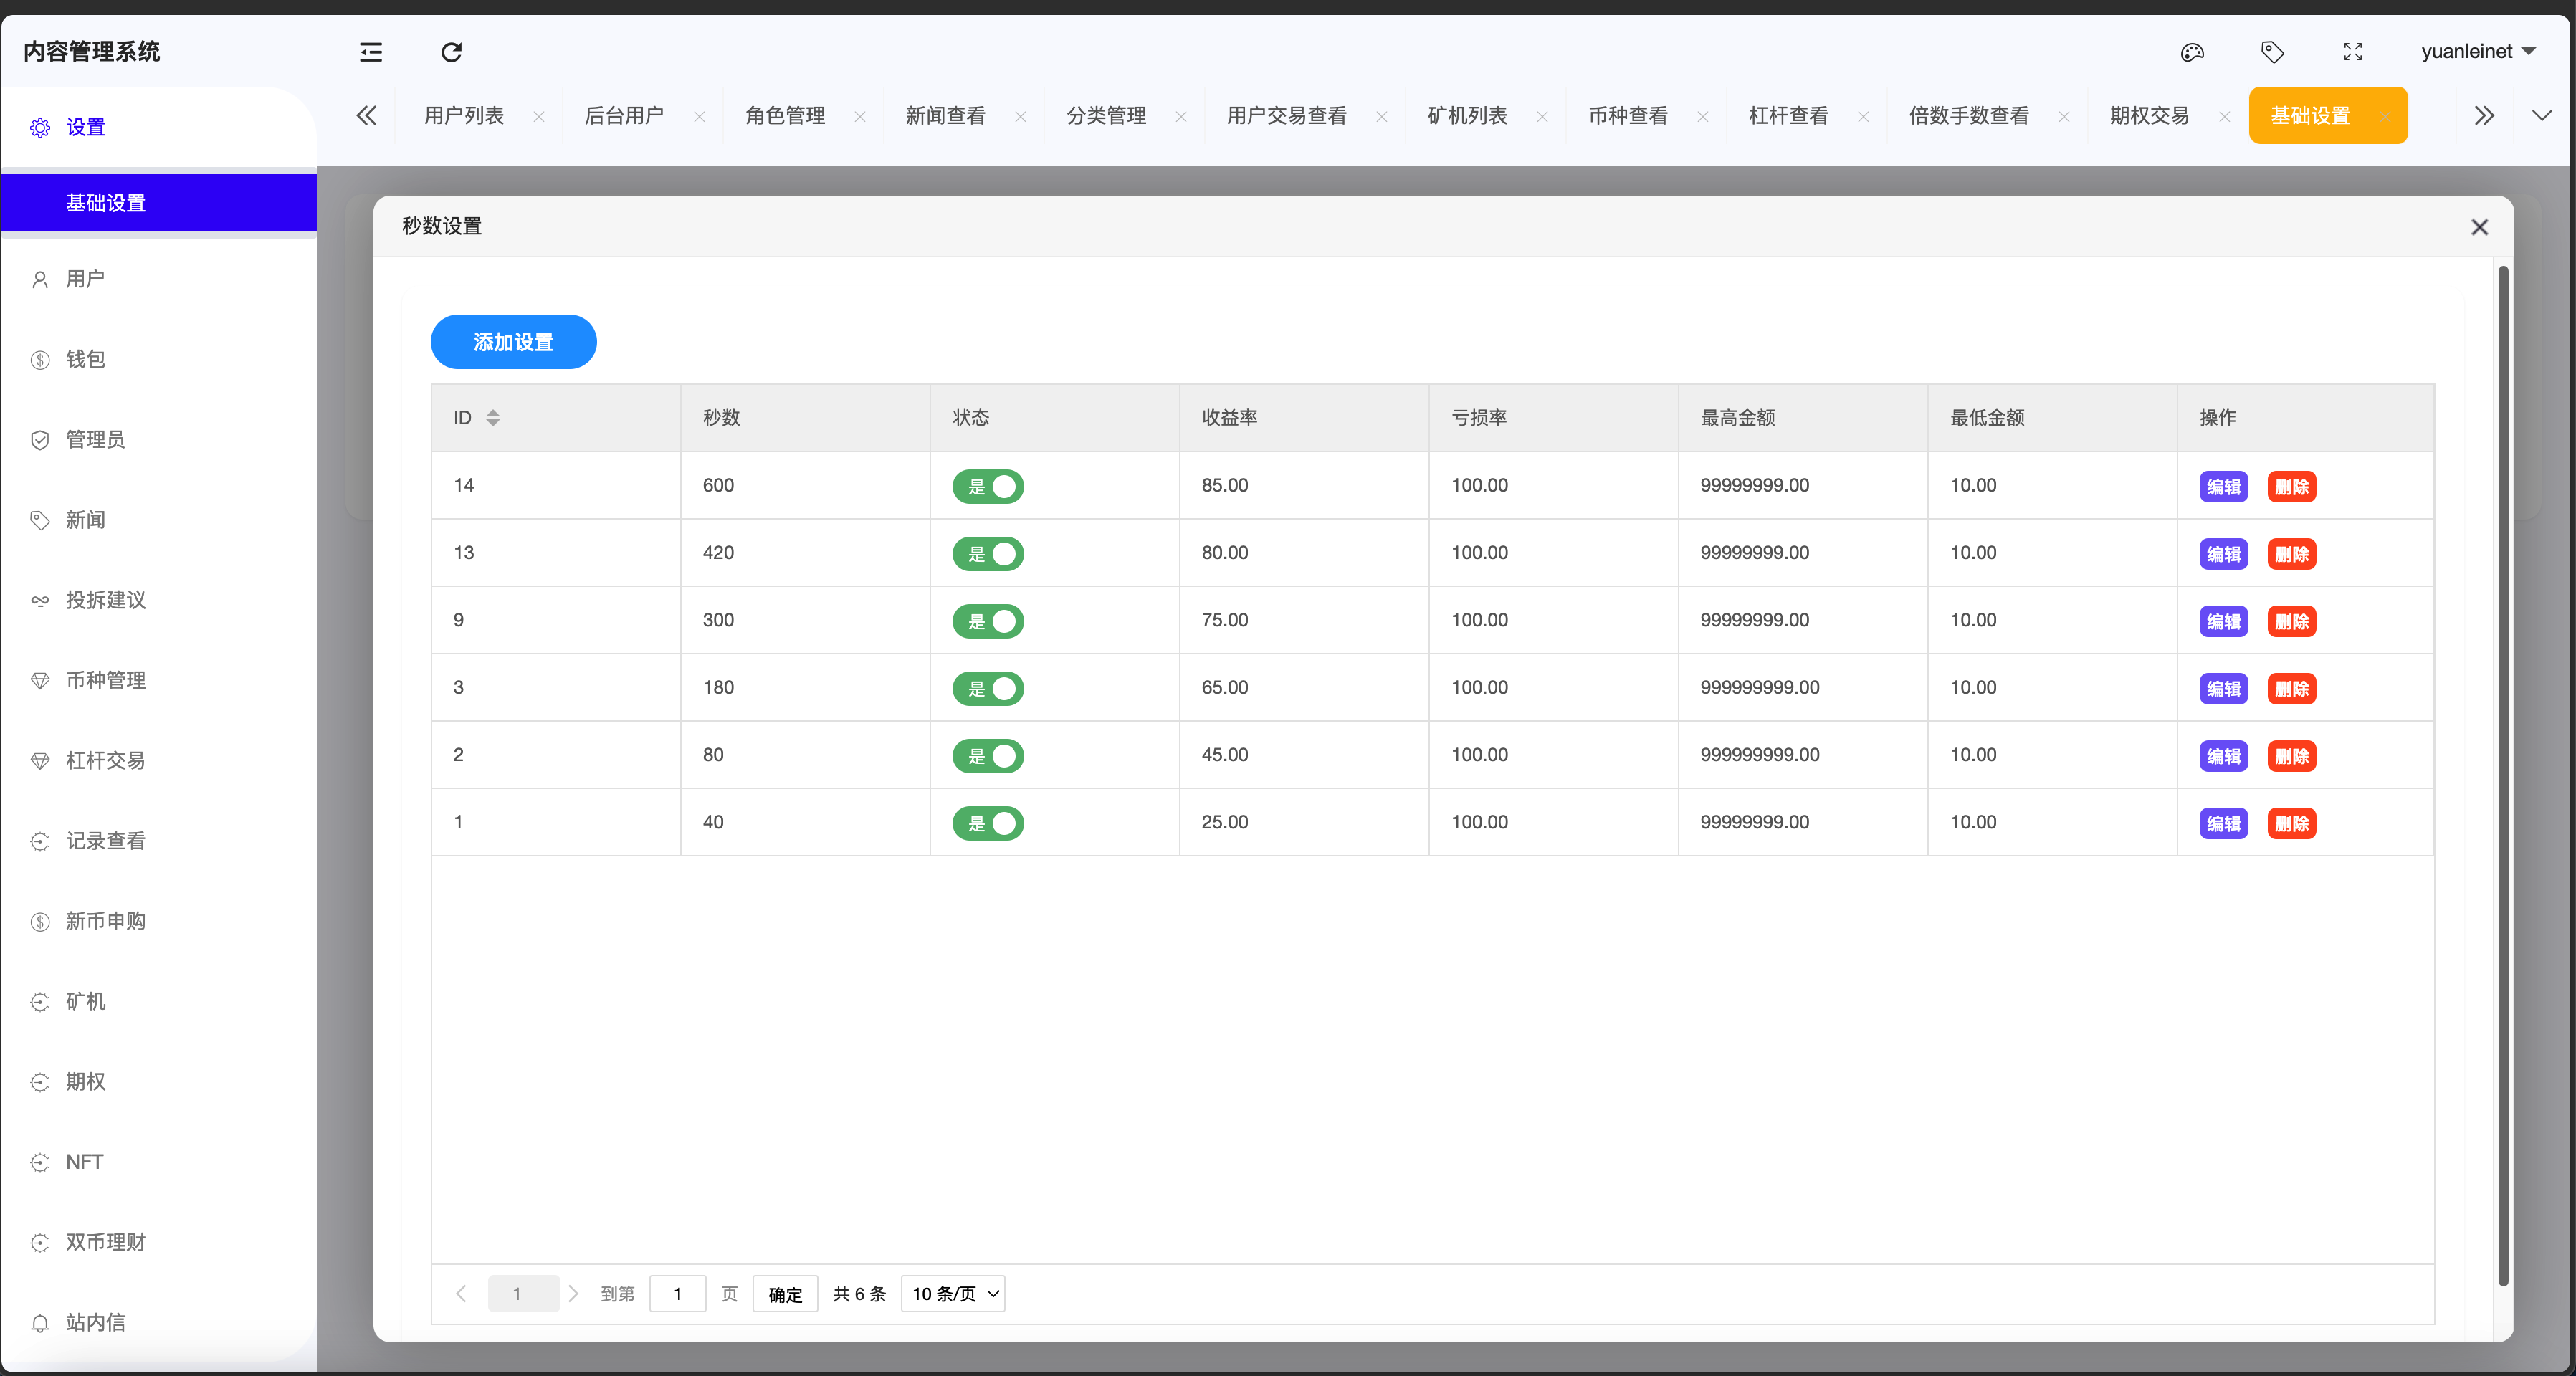Toggle status switch for ID 14
Screen dimensions: 2576x1376
pyautogui.click(x=988, y=487)
